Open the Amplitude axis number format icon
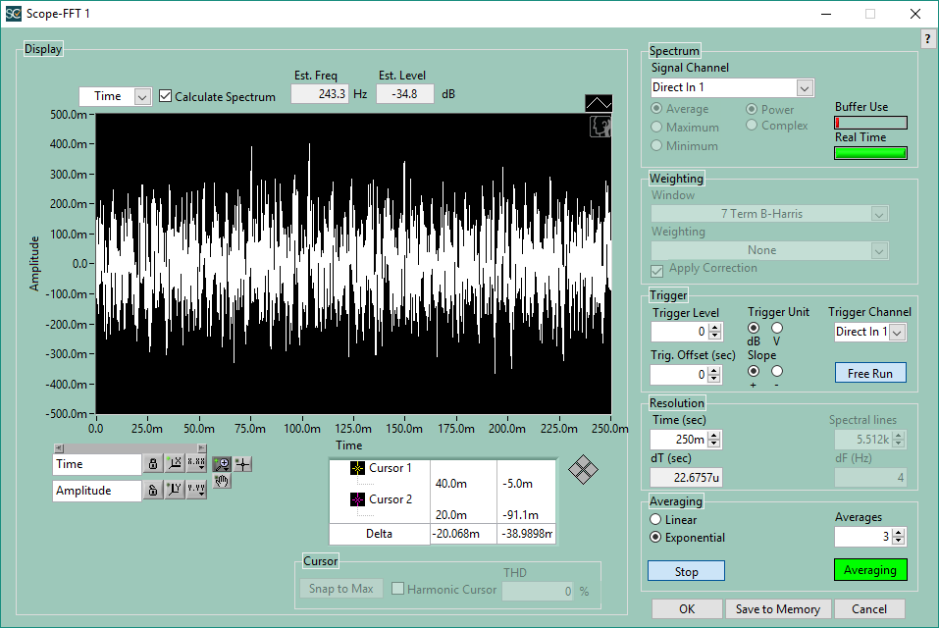The image size is (939, 628). [196, 491]
